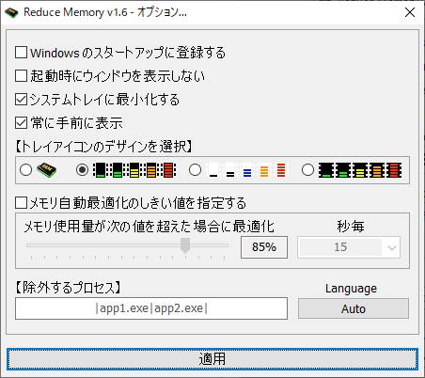Uncheck システムトレイに最小化する checkbox
Viewport: 425px width, 378px height.
point(21,100)
